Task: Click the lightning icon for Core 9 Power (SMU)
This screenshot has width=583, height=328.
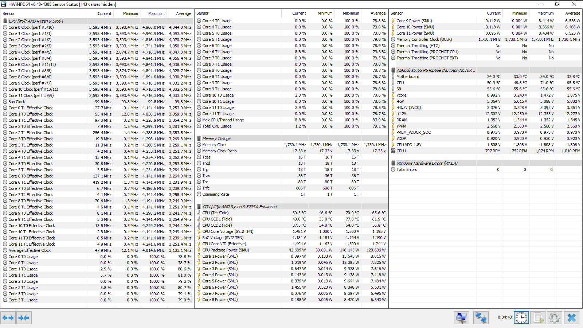Action: click(x=393, y=21)
